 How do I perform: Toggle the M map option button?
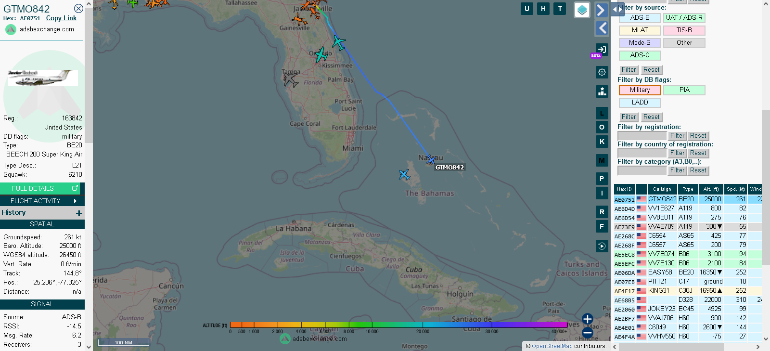(x=602, y=160)
